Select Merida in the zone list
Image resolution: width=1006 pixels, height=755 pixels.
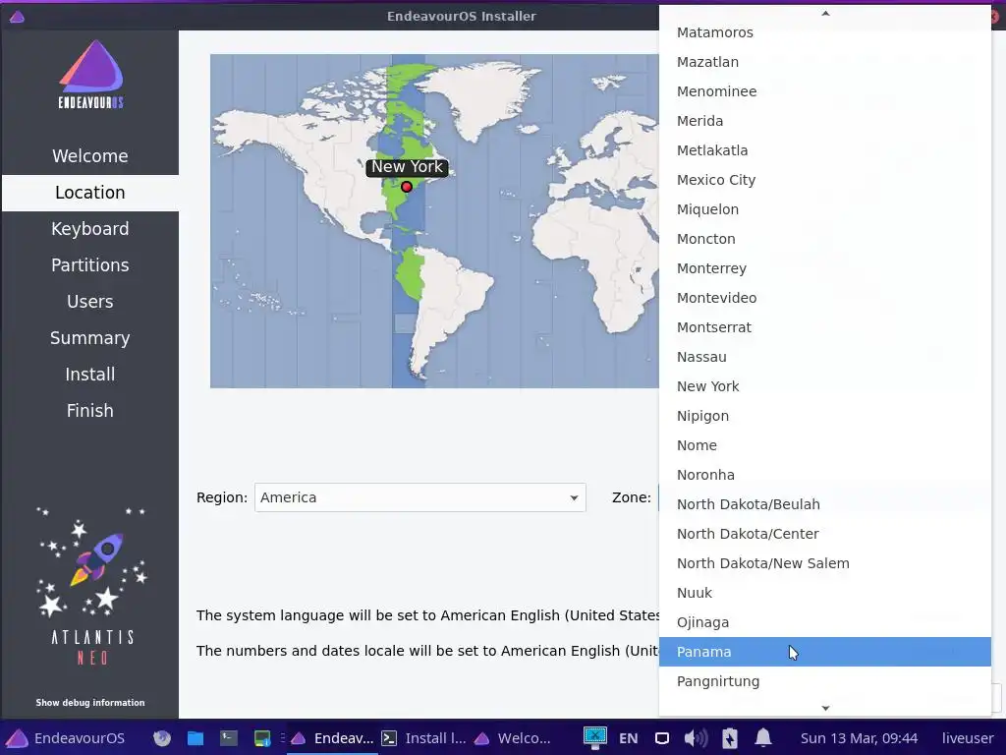824,121
